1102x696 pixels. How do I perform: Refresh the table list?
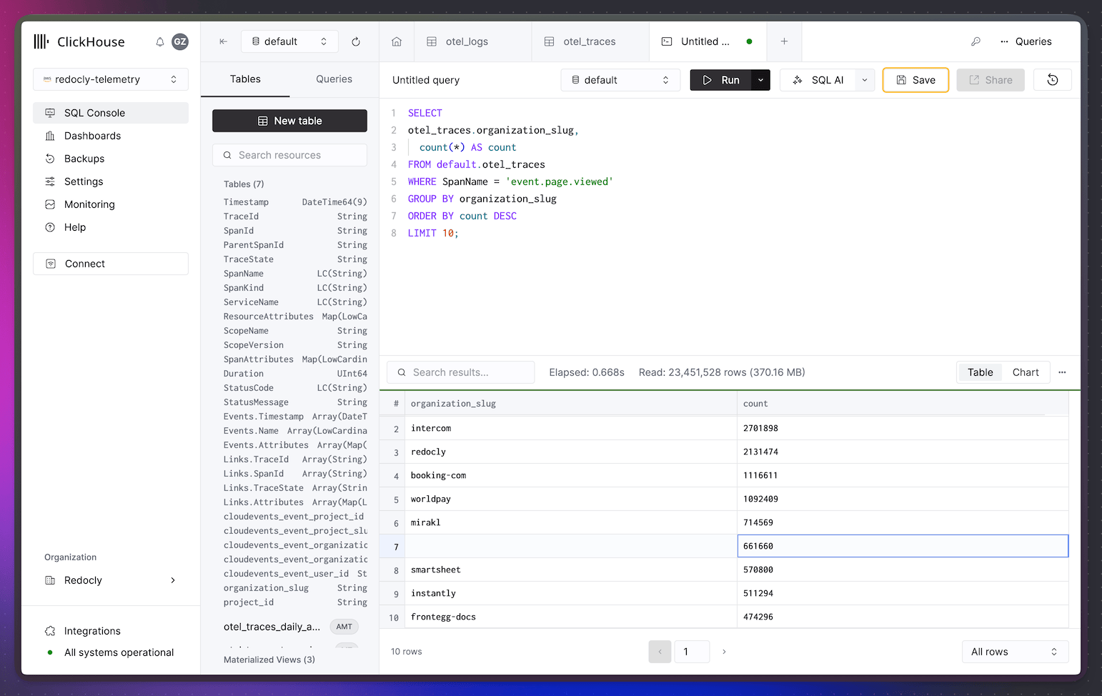[356, 41]
